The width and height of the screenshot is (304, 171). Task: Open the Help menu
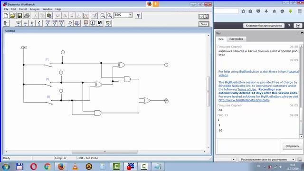pyautogui.click(x=58, y=9)
